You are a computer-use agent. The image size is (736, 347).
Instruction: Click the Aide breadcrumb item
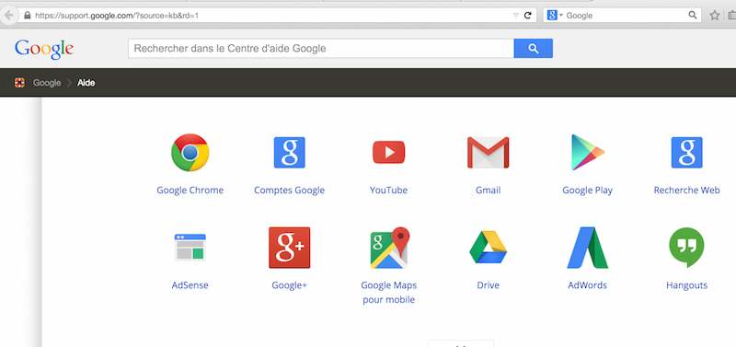86,83
